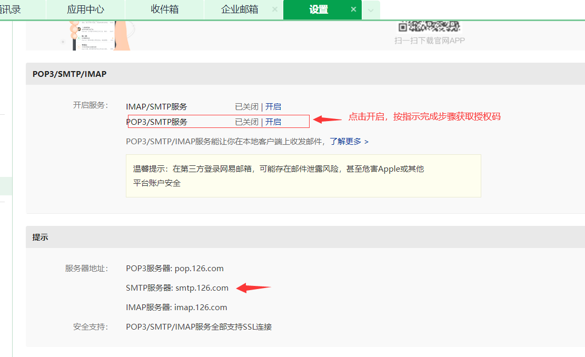The image size is (585, 357).
Task: Click the POP3/SMTP服务 label
Action: click(x=157, y=122)
